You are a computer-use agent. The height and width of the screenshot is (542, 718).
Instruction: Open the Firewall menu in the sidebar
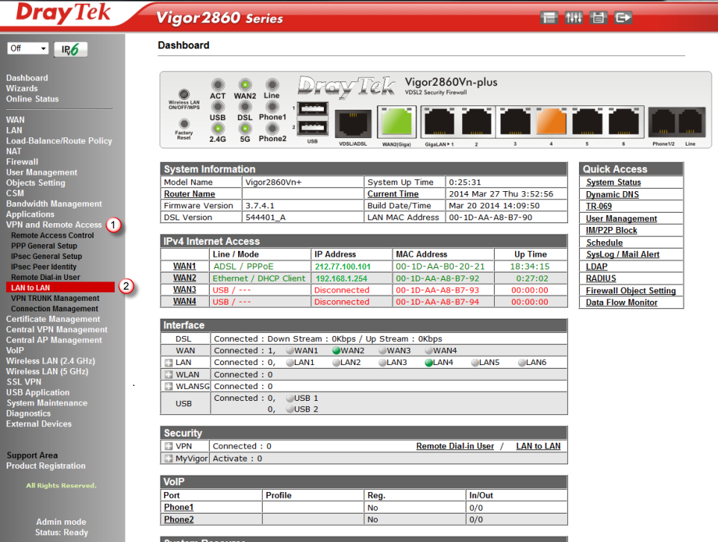22,162
